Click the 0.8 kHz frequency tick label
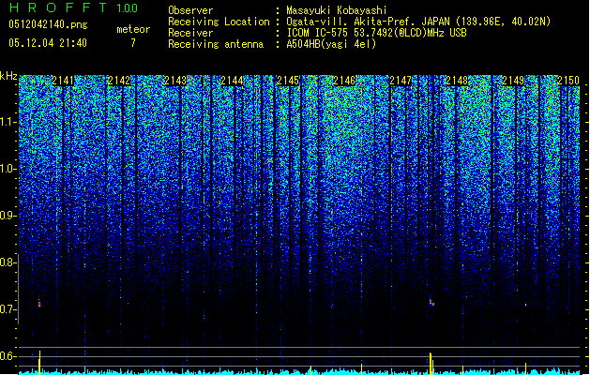Screen dimensions: 590x375 7,262
